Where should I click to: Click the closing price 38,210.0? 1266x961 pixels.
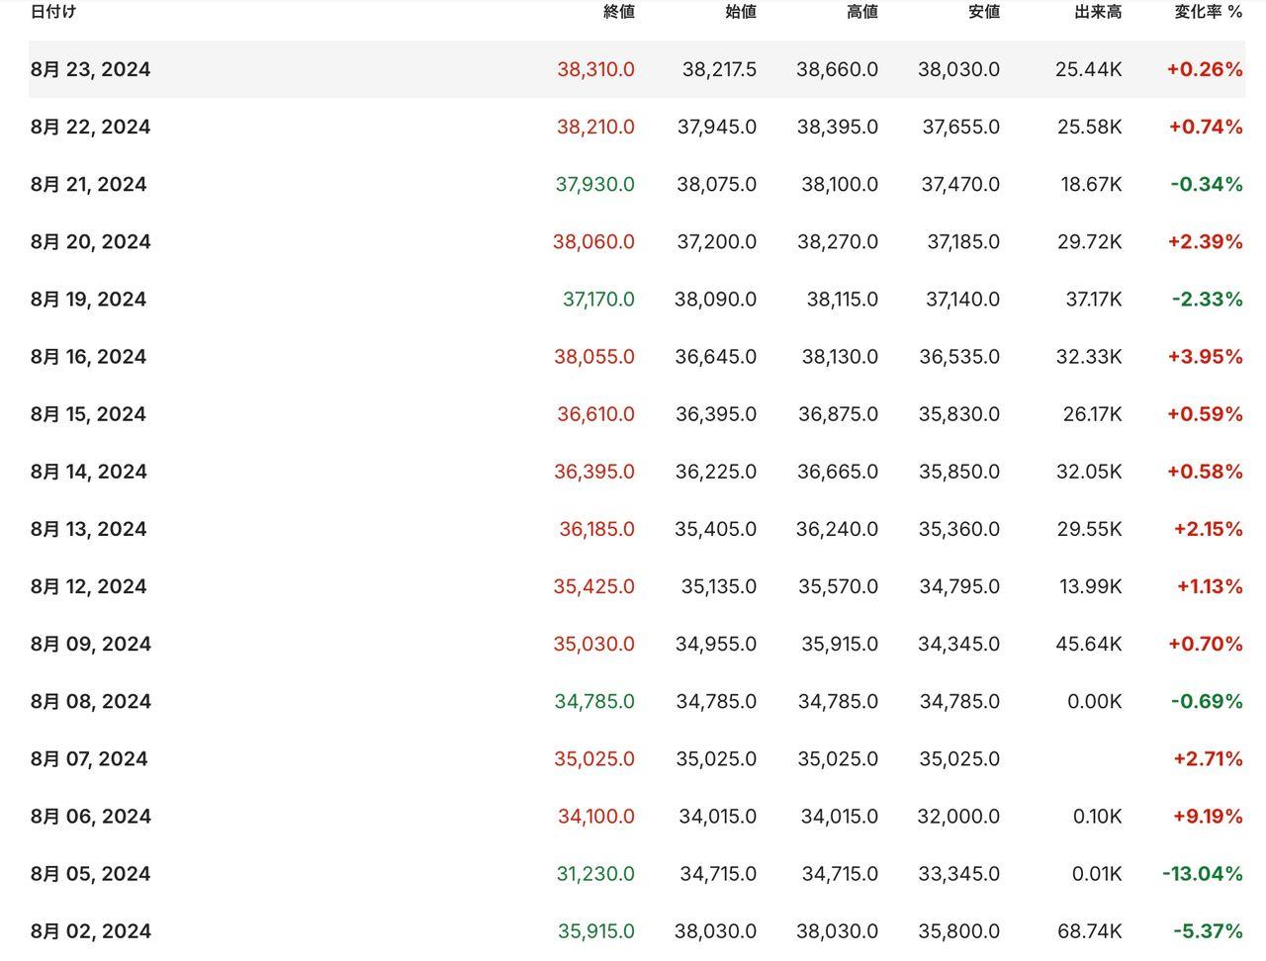pyautogui.click(x=595, y=127)
